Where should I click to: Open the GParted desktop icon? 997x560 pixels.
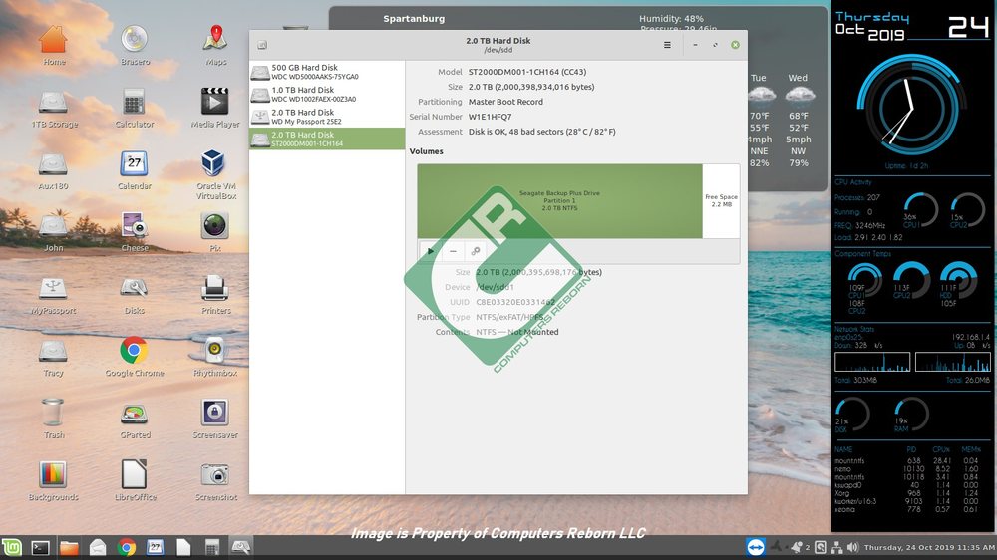(x=135, y=419)
